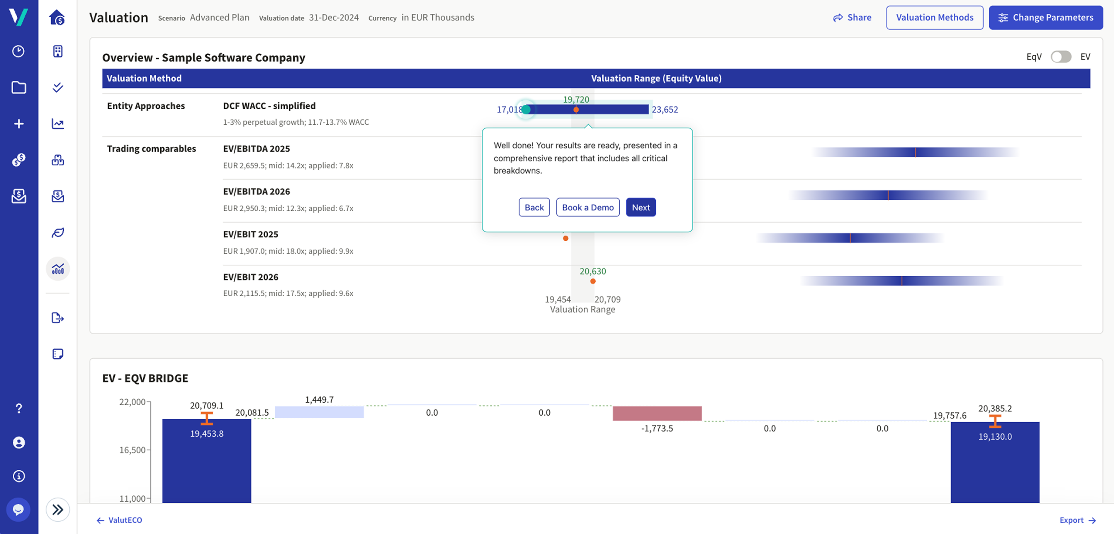Open the chat support bubble icon
The height and width of the screenshot is (534, 1114).
[x=18, y=509]
